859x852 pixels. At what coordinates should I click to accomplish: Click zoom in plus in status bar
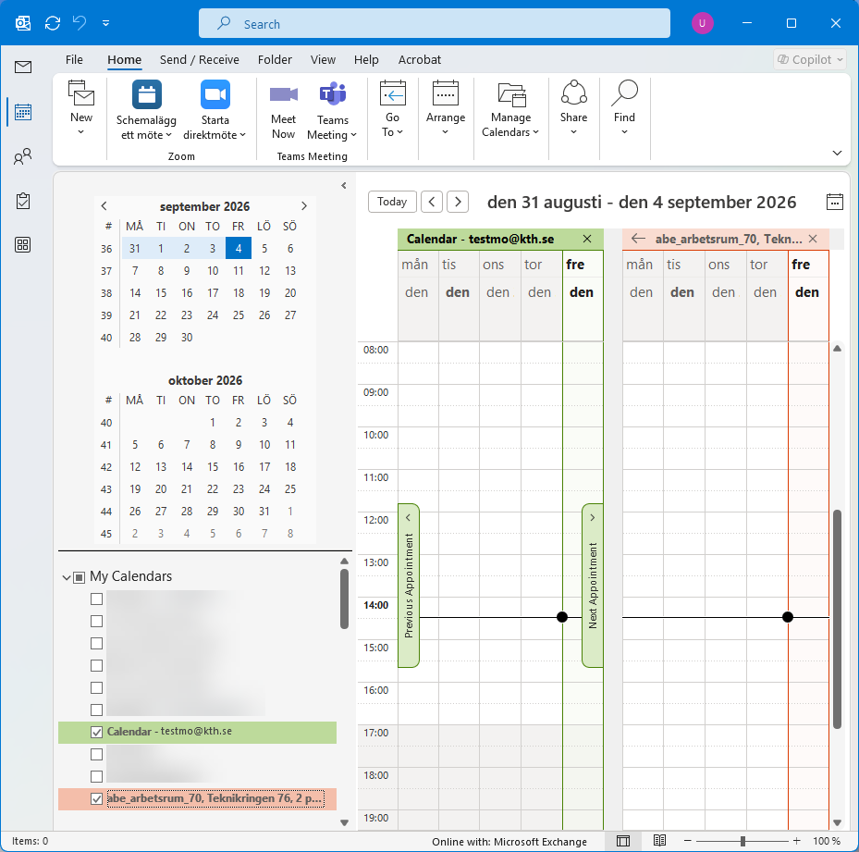point(796,841)
